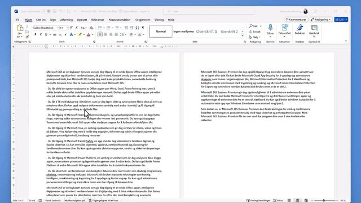Image resolution: width=361 pixels, height=203 pixels.
Task: Toggle bold formatting
Action: point(35,34)
